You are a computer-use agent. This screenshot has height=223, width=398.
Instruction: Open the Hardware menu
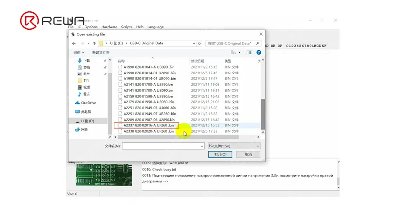click(110, 27)
